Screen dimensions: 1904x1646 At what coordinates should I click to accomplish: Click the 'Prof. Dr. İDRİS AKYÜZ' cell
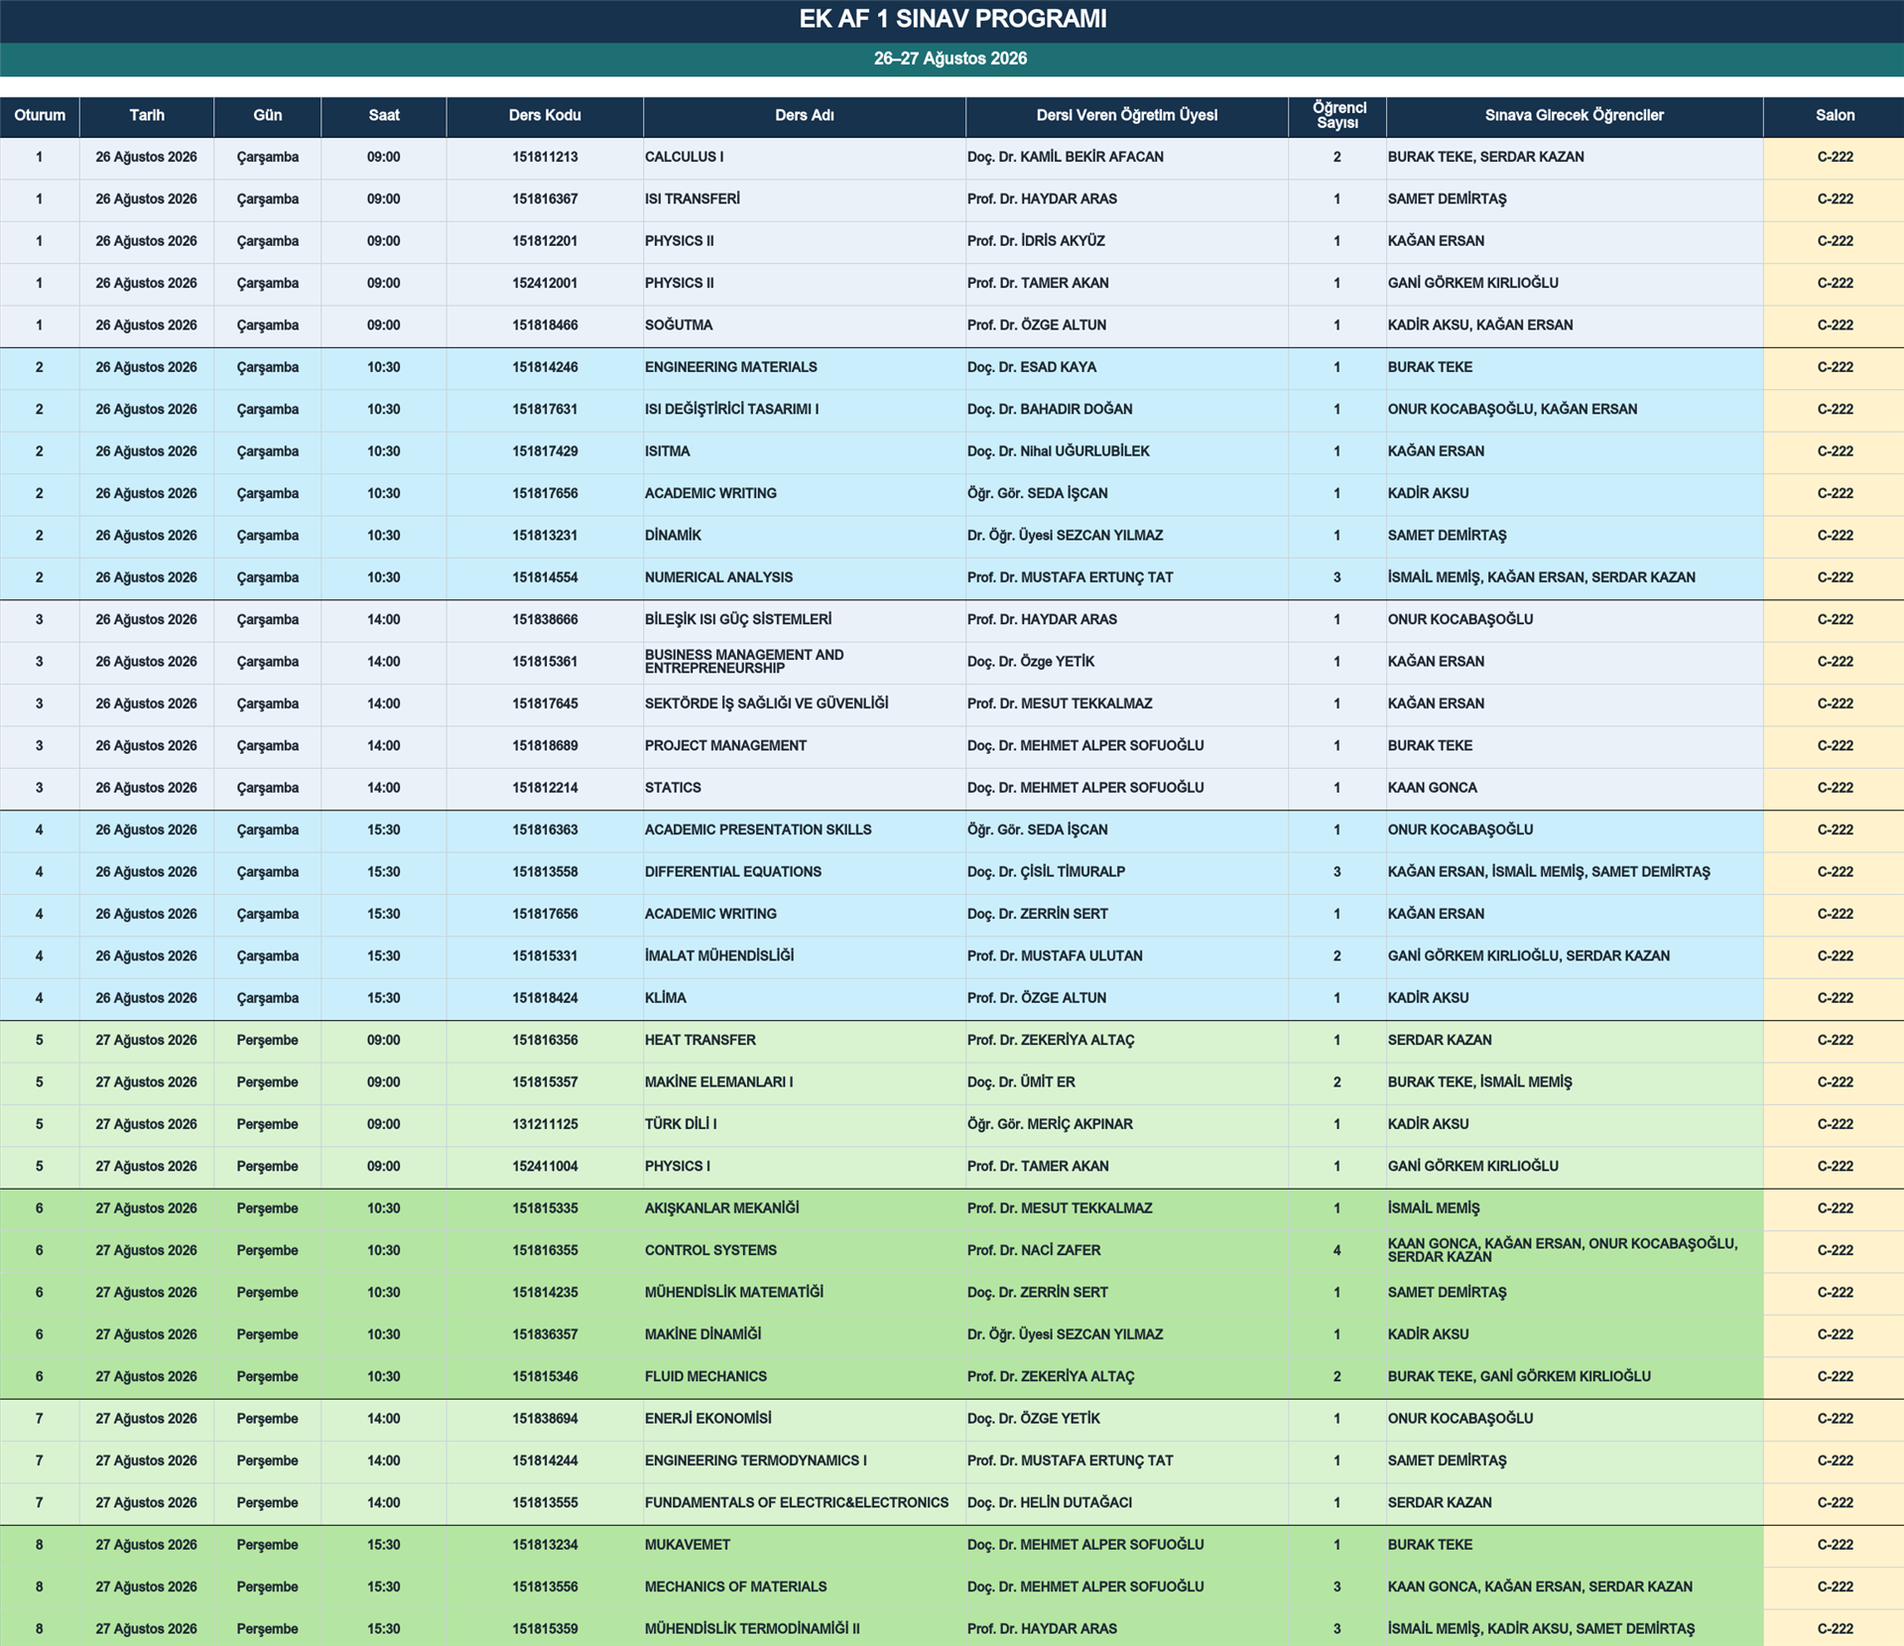(x=1127, y=241)
